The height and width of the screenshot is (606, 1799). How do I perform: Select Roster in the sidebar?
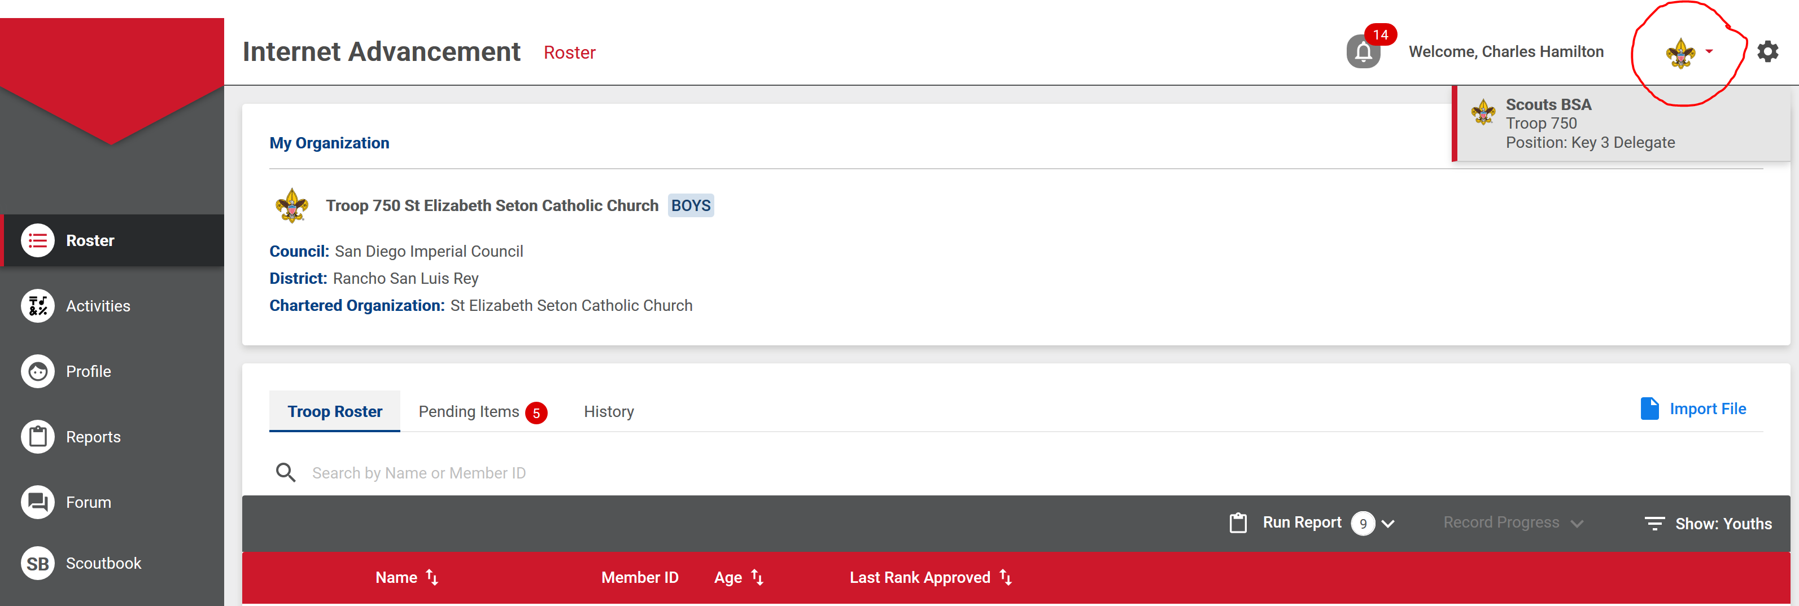pos(90,241)
